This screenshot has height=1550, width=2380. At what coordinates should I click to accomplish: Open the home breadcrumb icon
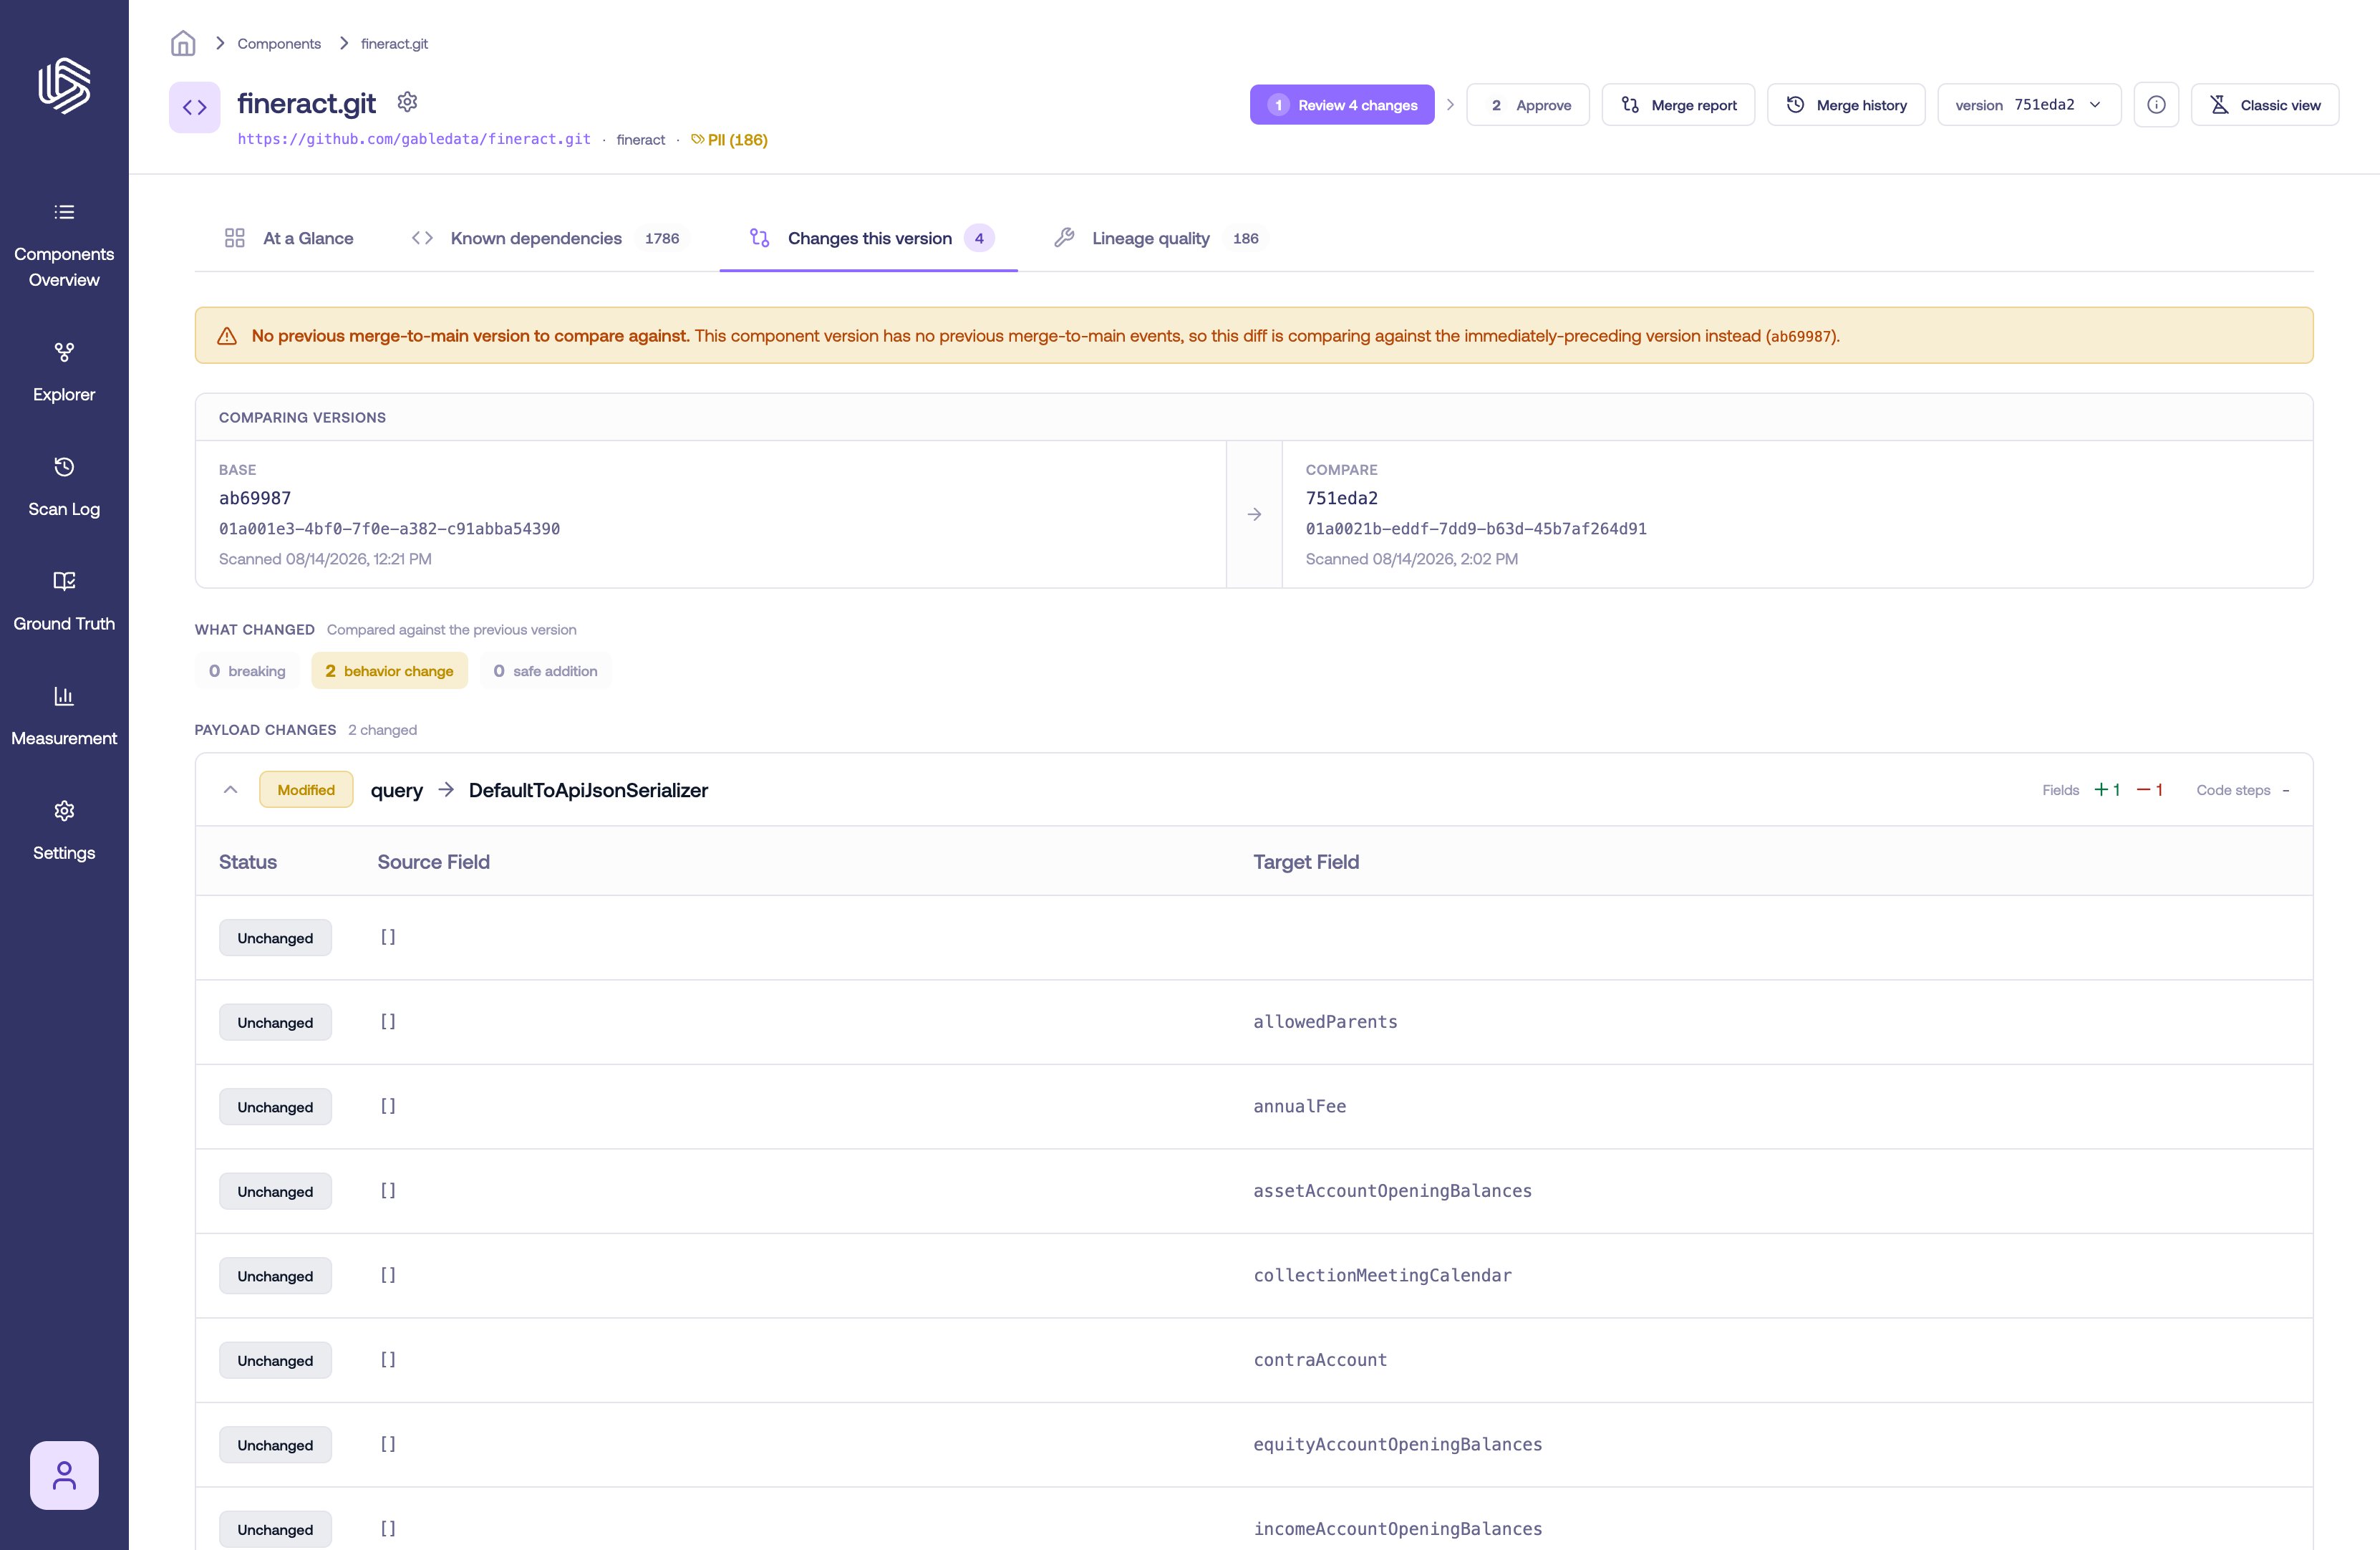point(183,43)
